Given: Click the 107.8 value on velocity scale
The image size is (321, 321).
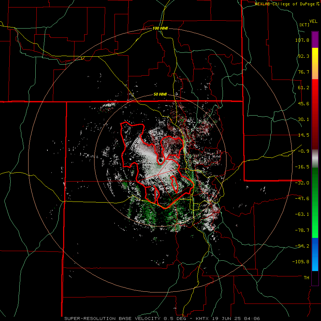Looking at the screenshot, I should click(x=302, y=40).
